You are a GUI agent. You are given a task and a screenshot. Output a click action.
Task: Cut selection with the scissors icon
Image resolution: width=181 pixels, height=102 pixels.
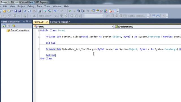(25, 11)
